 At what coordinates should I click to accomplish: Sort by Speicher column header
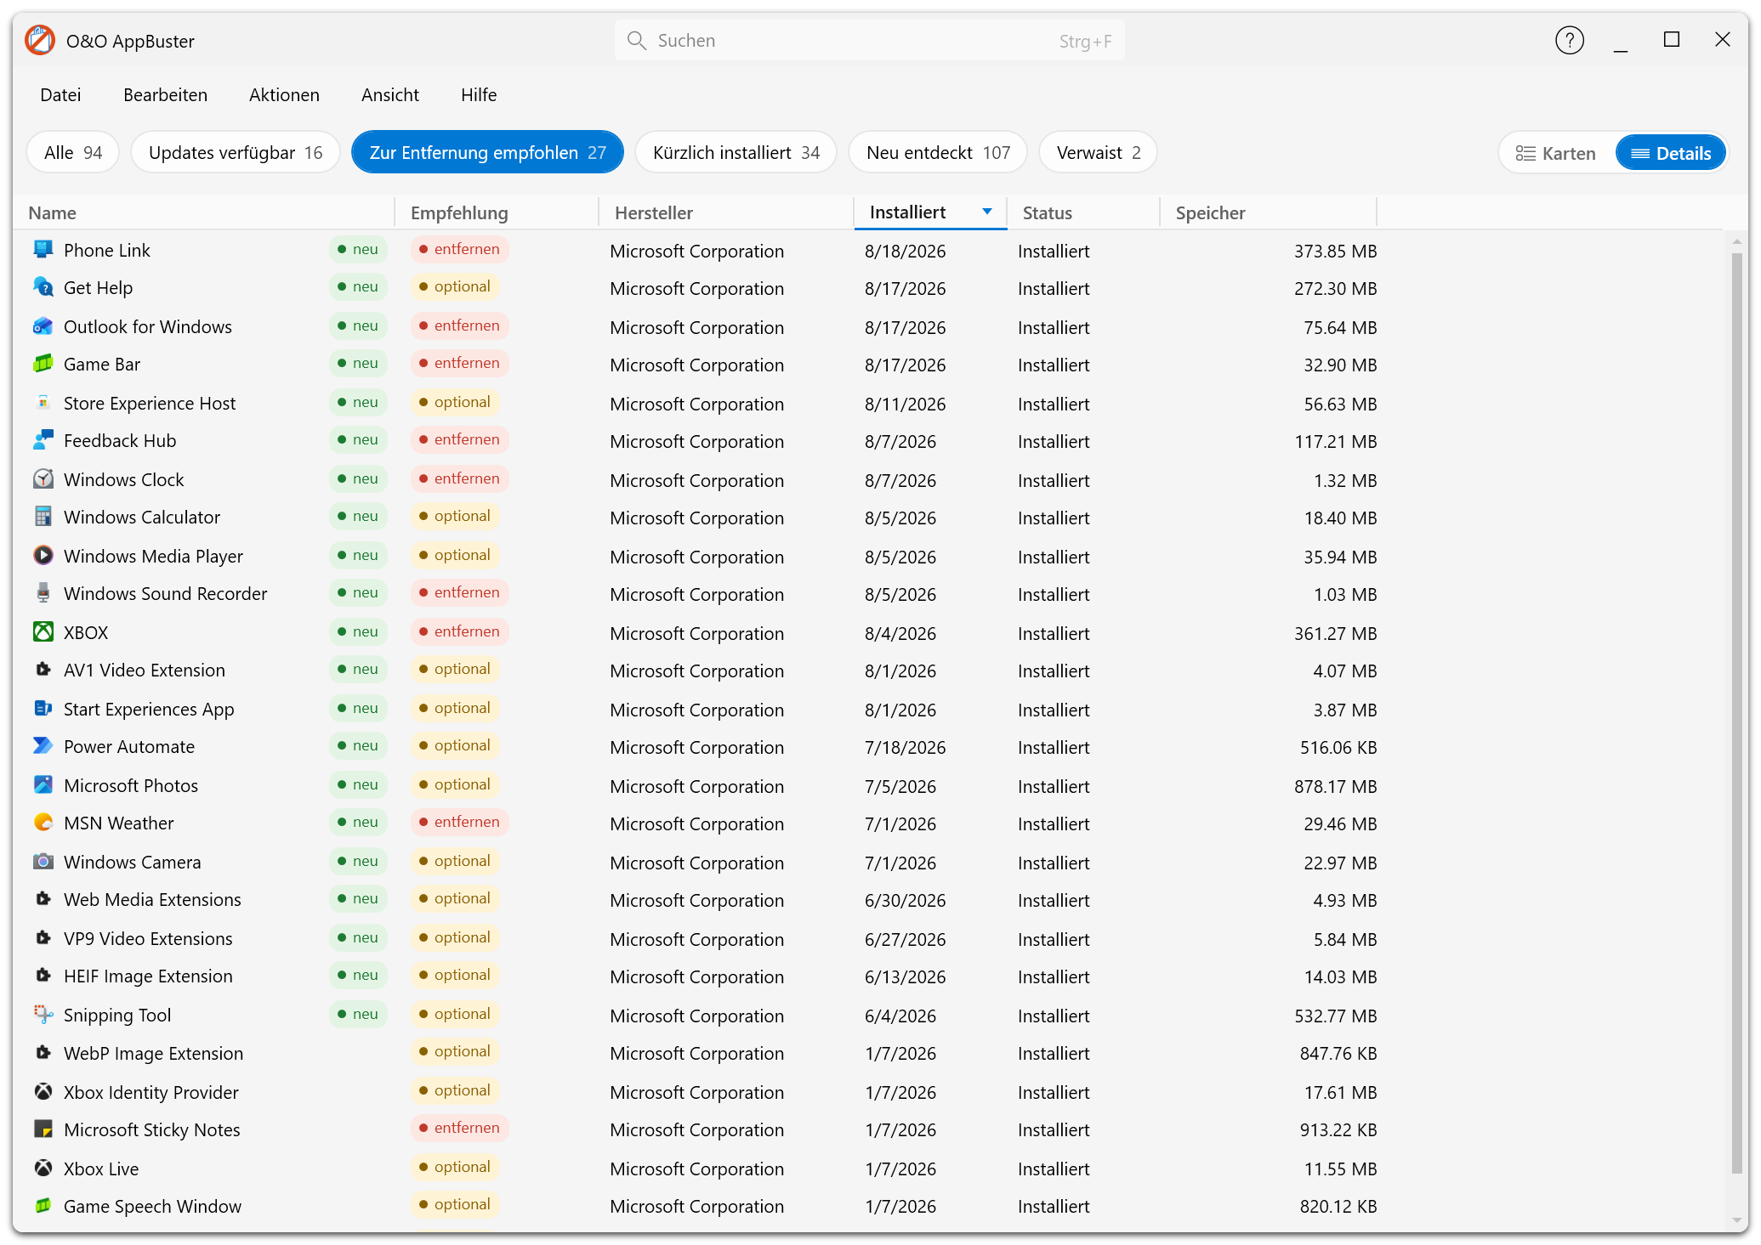click(1269, 213)
